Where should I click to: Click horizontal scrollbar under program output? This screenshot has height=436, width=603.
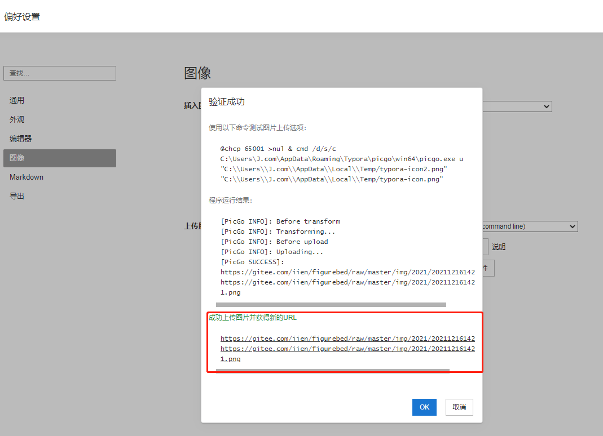point(331,305)
